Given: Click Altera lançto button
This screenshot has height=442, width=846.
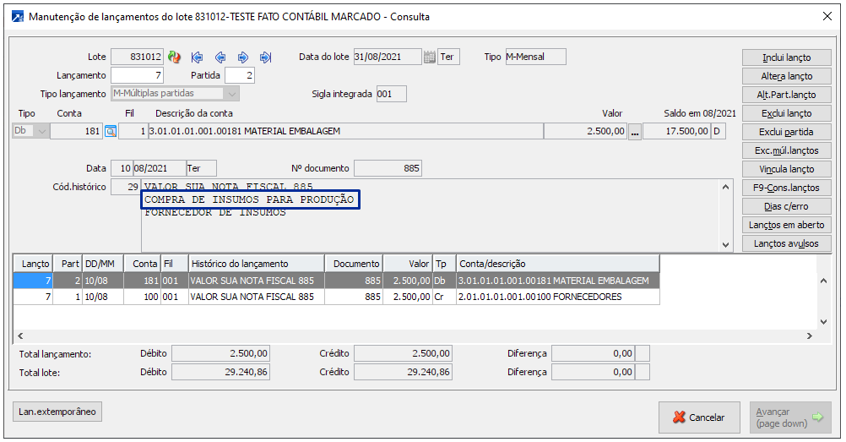Looking at the screenshot, I should coord(786,76).
